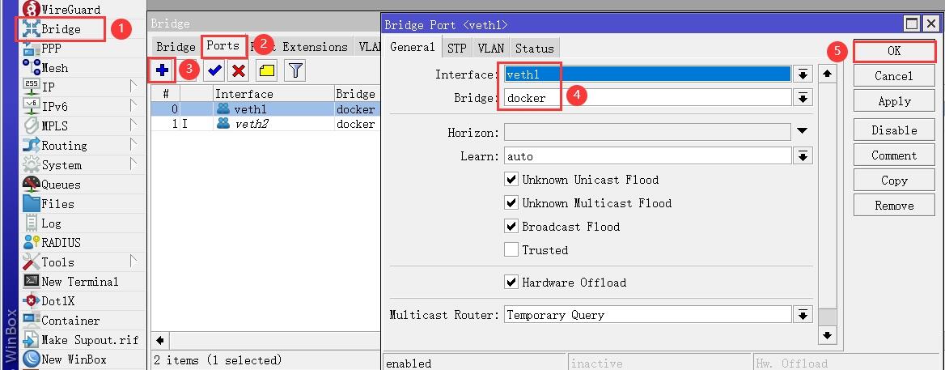The image size is (945, 370).
Task: Click the Remove button
Action: (x=894, y=206)
